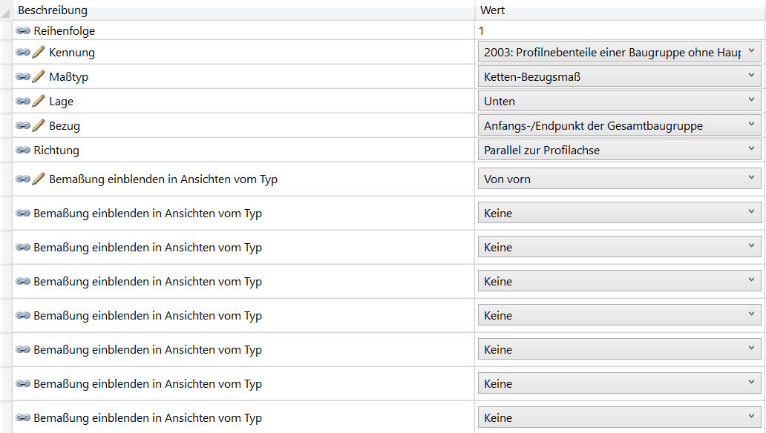Screen dimensions: 766x433
Task: Click the pencil icon next to Maßtyp
Action: tap(39, 76)
